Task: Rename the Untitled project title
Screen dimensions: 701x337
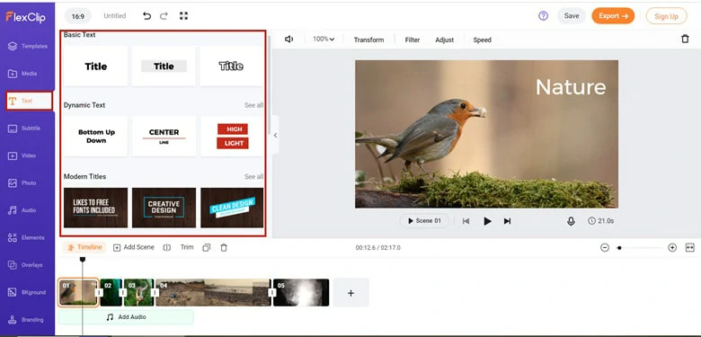Action: (x=115, y=15)
